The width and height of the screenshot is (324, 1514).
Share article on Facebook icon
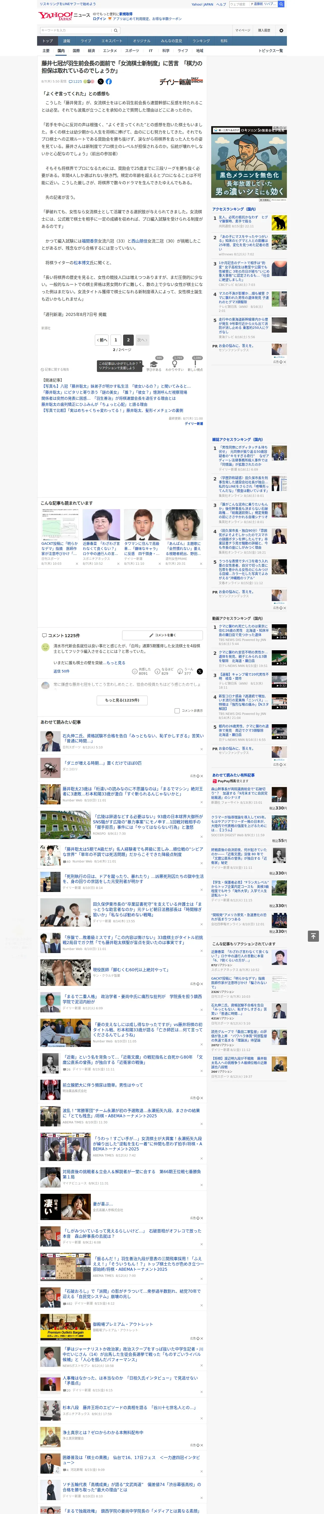(x=109, y=82)
